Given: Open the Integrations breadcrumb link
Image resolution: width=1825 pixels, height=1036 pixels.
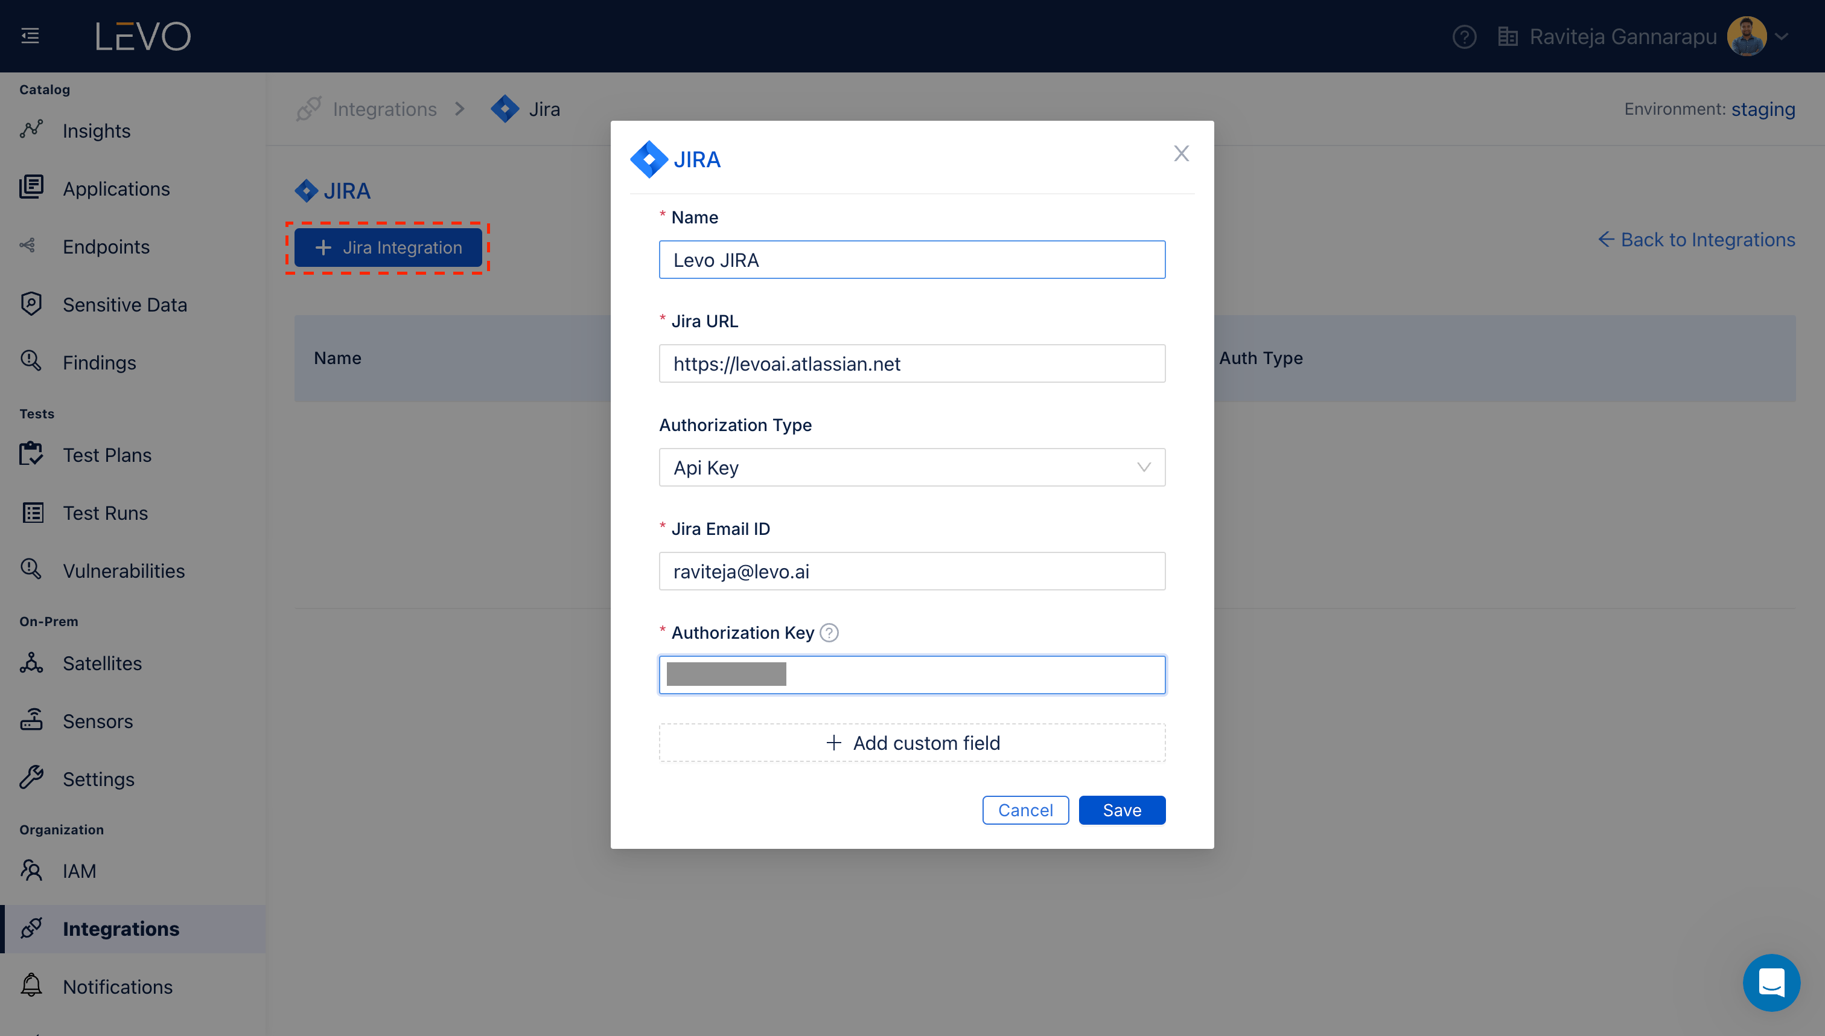Looking at the screenshot, I should click(384, 109).
